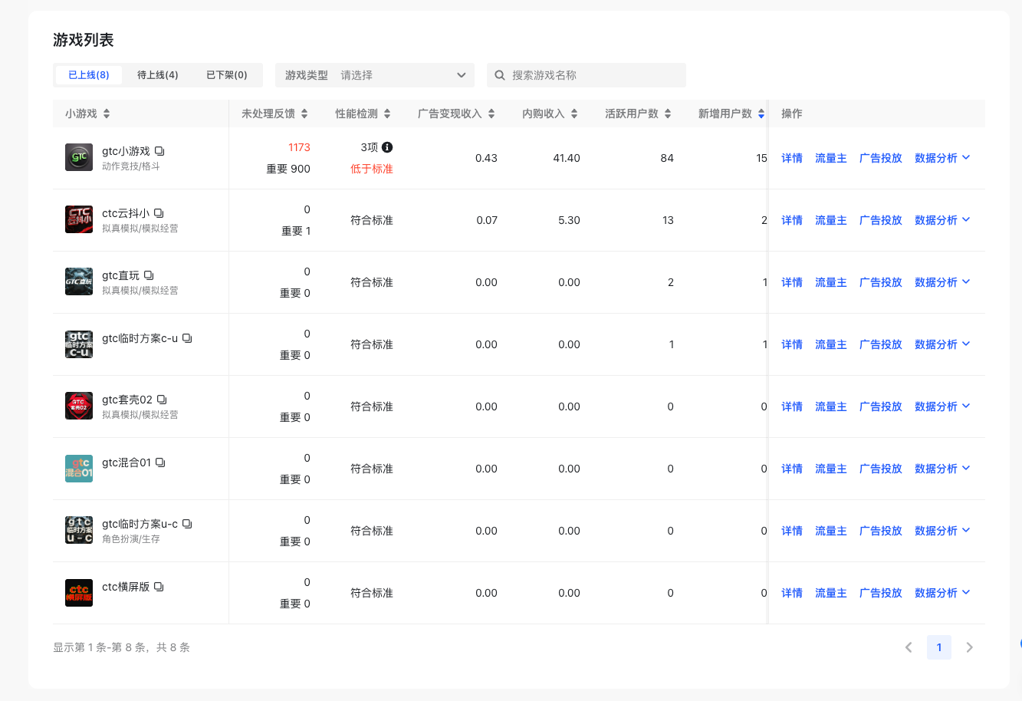Click the gtc临时方案u-c game thumbnail

(x=79, y=530)
